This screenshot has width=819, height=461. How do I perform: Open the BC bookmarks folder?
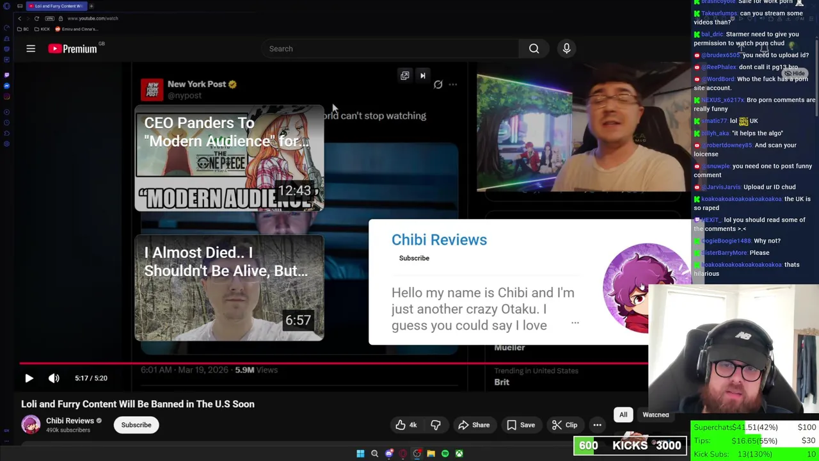23,29
